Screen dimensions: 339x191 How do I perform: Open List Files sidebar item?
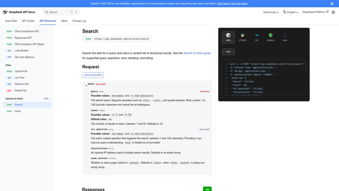pos(28,77)
